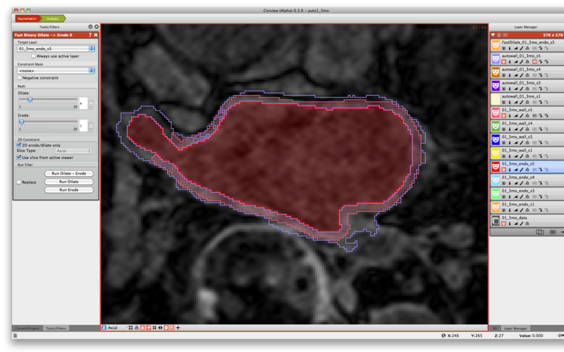The height and width of the screenshot is (352, 564).
Task: Switch to the Analysis tab
Action: click(52, 18)
